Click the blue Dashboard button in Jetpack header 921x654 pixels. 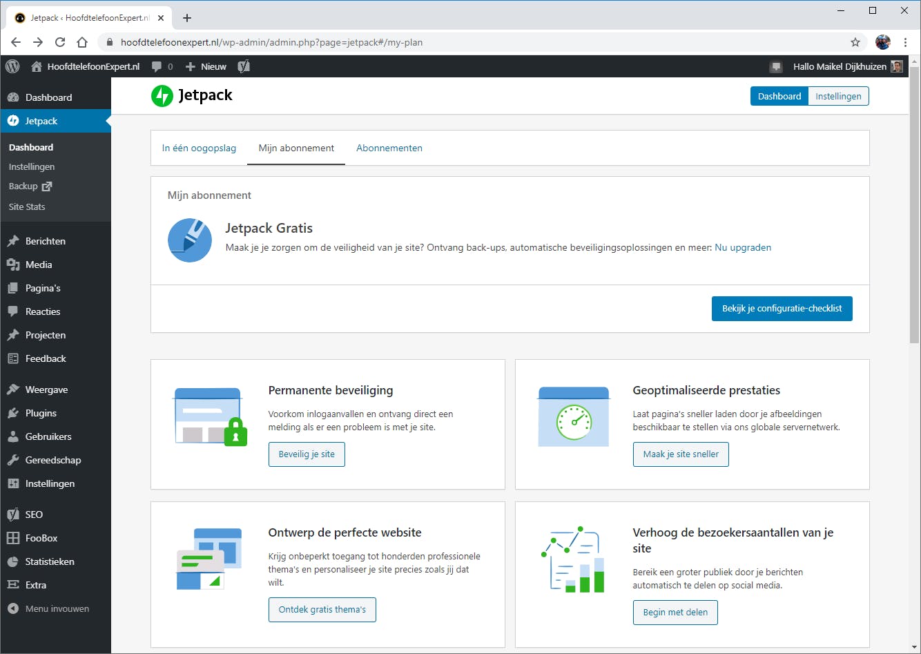(779, 96)
